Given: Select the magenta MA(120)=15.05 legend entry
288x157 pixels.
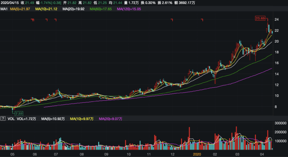Looking at the screenshot, I should pos(129,9).
